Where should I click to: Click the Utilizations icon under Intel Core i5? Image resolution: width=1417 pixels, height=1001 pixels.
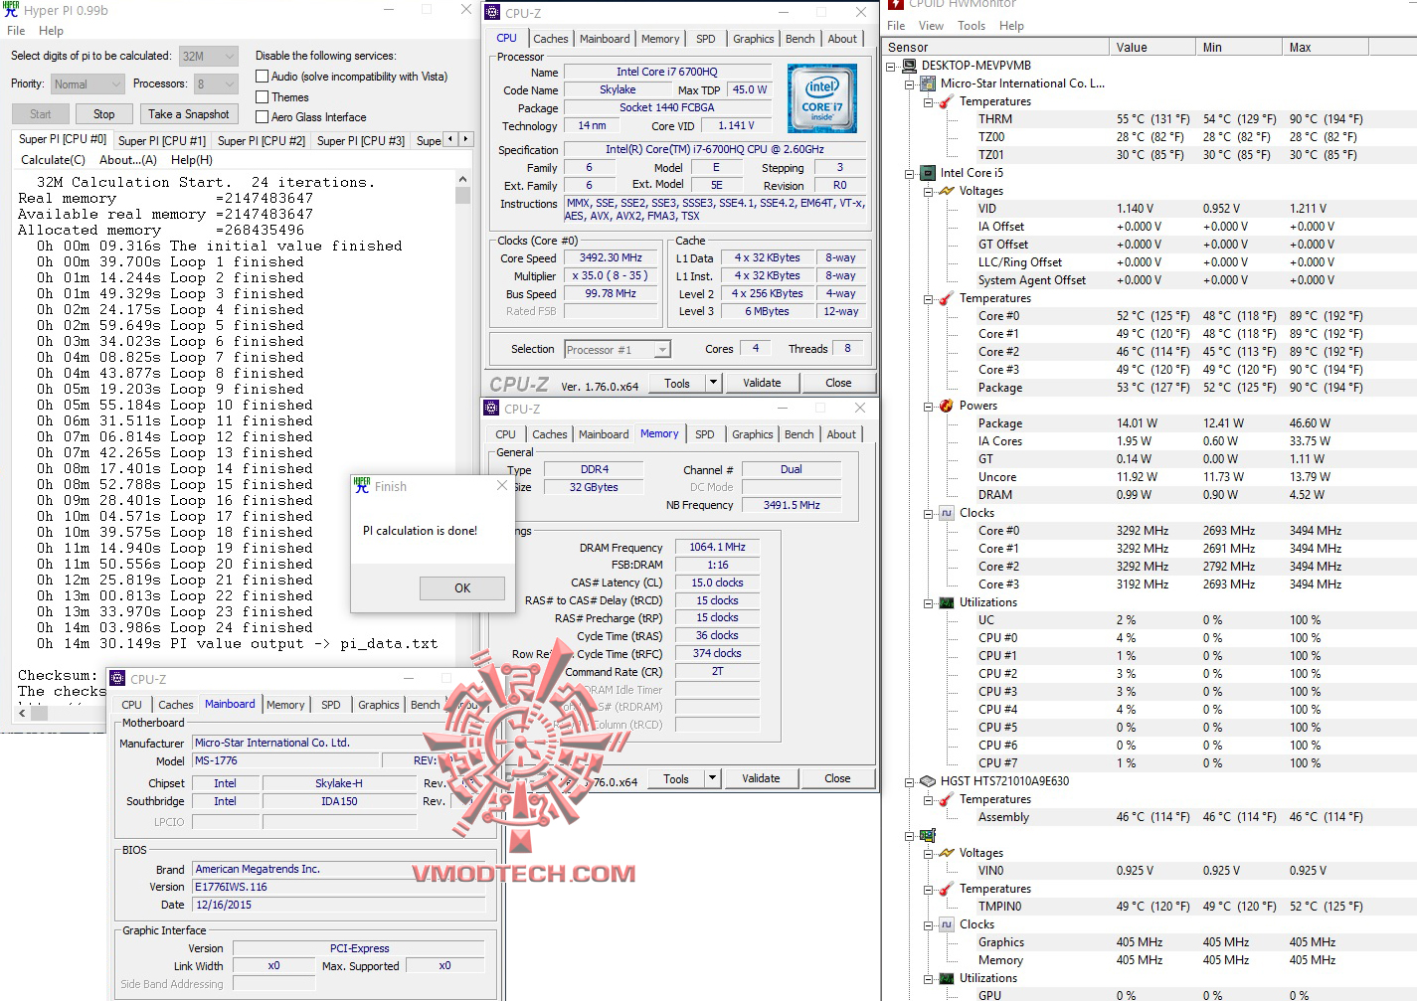pos(947,602)
